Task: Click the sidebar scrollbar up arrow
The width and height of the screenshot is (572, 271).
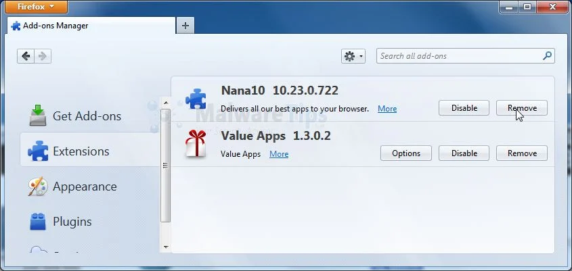Action: (165, 103)
